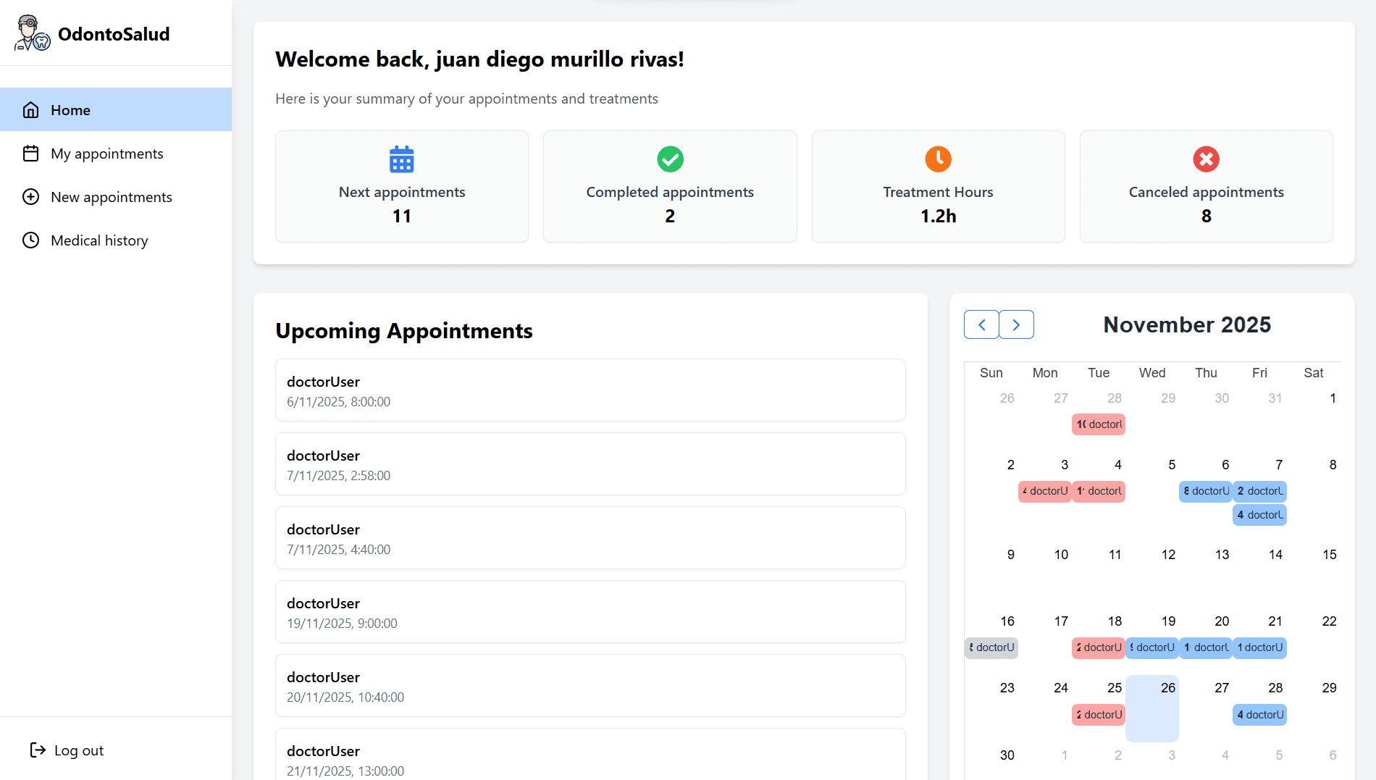This screenshot has height=780, width=1376.
Task: Click the blue calendar icon on Next appointments
Action: tap(401, 159)
